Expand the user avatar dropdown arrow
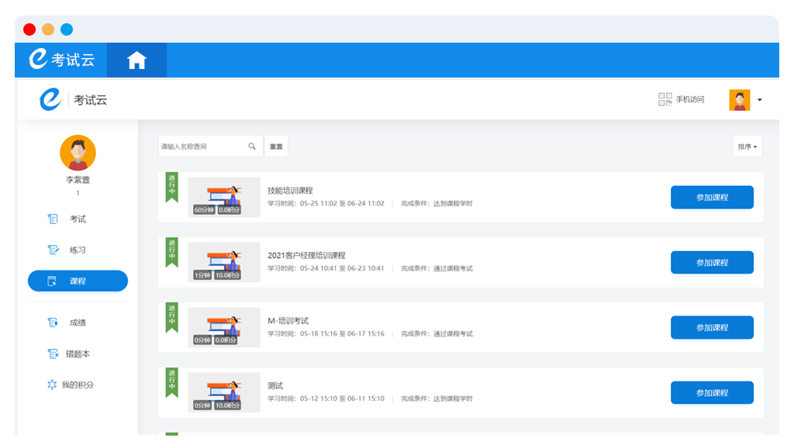The width and height of the screenshot is (794, 445). [x=759, y=100]
